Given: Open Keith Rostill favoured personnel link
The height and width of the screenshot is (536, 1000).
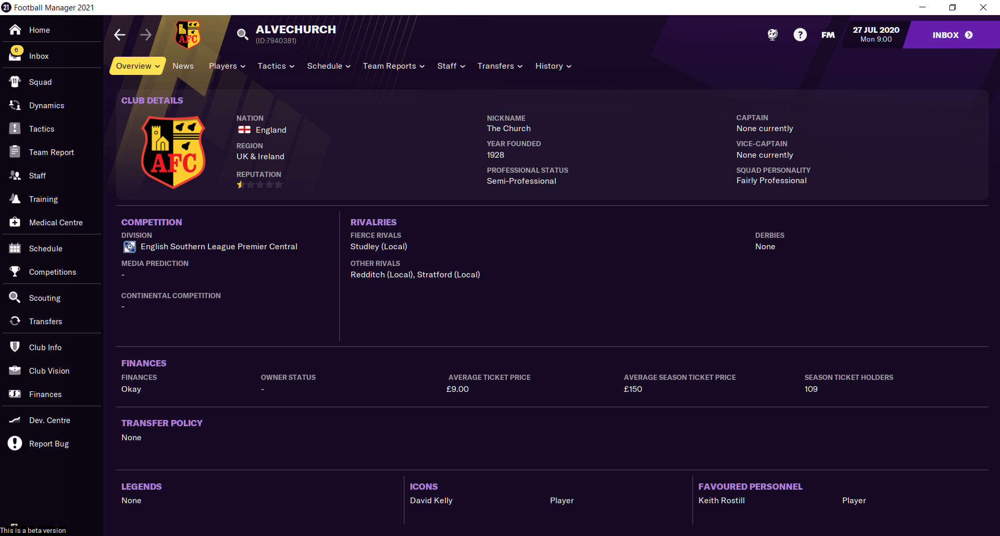Looking at the screenshot, I should [721, 501].
